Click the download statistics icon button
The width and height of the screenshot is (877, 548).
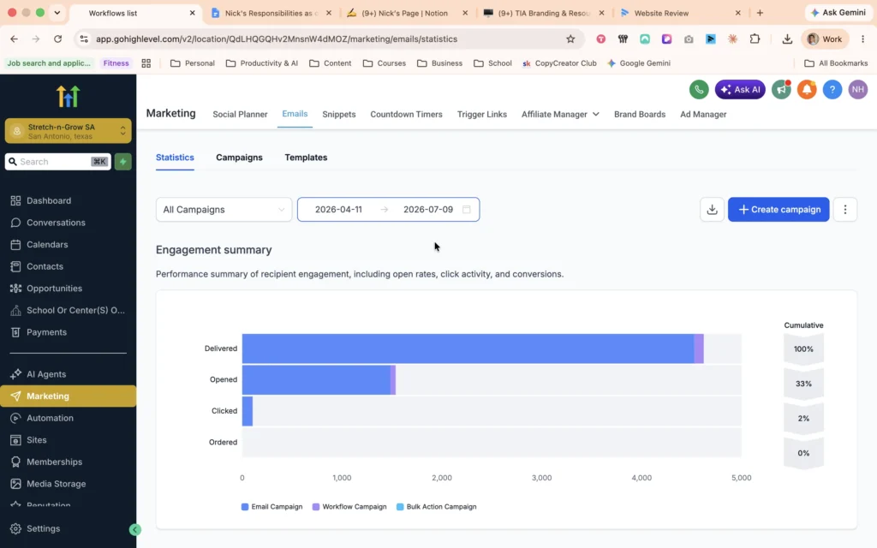(x=712, y=209)
